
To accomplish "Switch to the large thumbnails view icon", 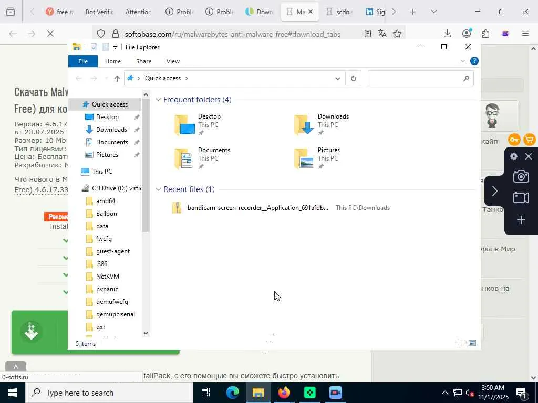I will coord(472,343).
